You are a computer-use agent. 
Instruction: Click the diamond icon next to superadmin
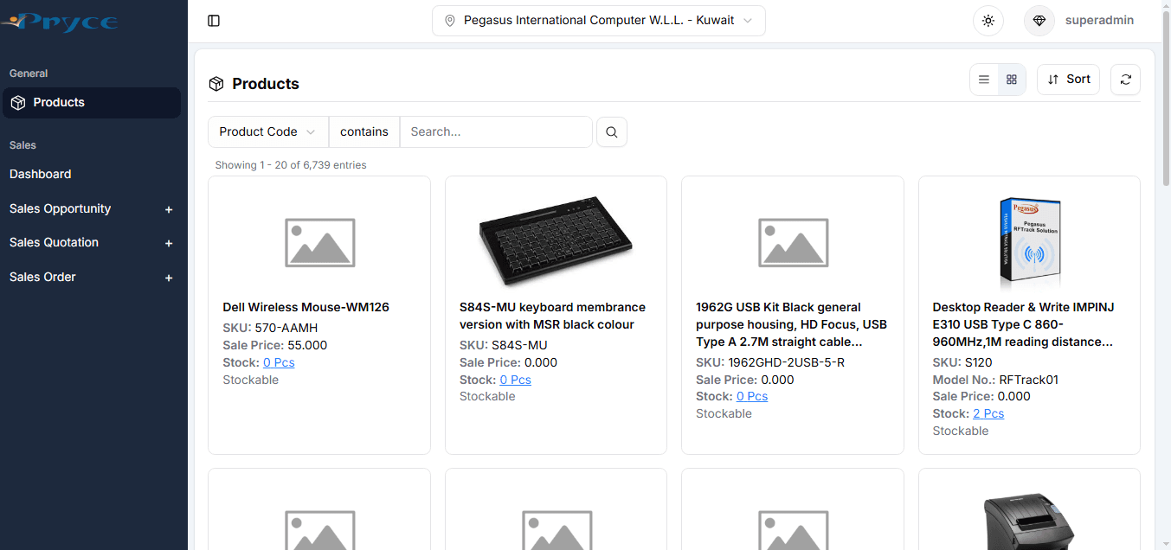point(1039,20)
